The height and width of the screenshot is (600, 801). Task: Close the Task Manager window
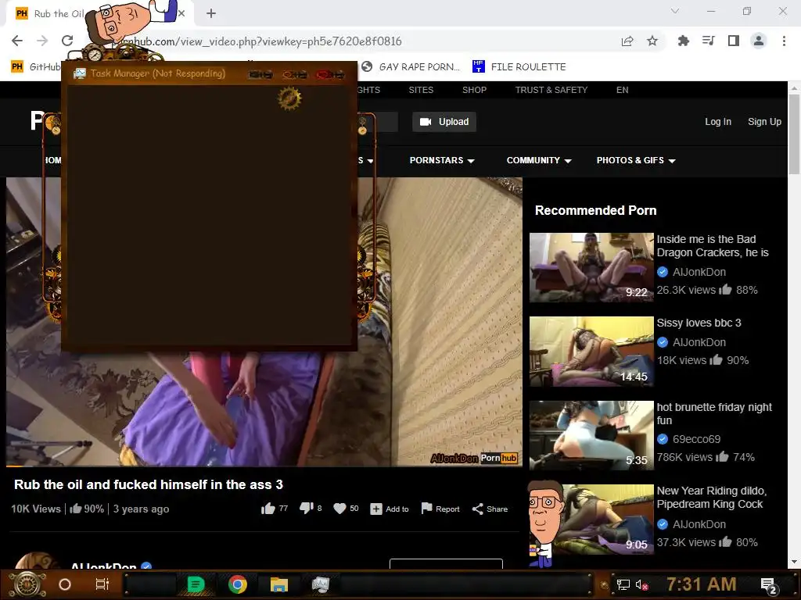click(x=330, y=75)
